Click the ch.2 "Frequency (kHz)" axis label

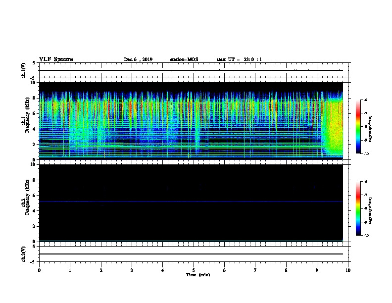28,197
